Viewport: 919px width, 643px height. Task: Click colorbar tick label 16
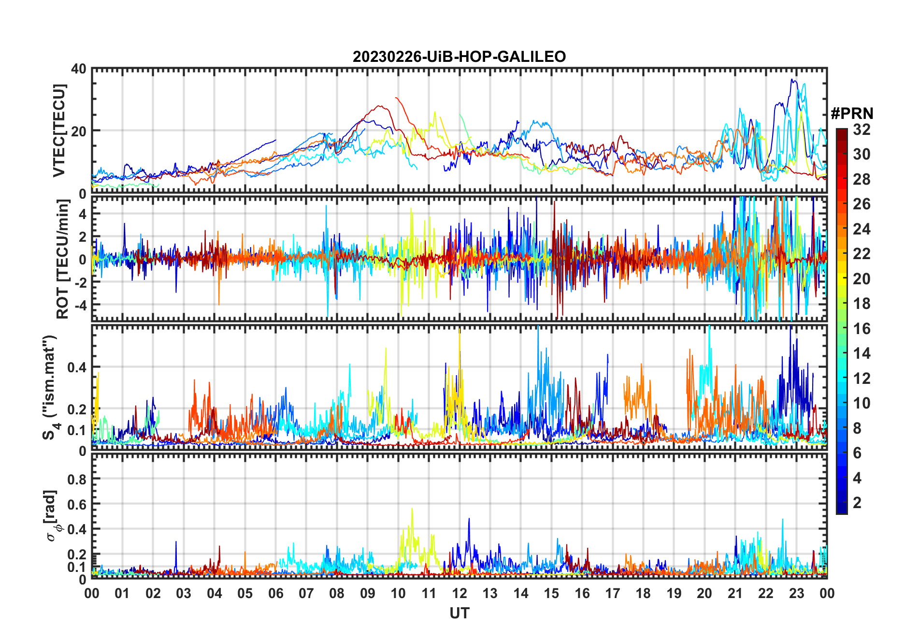click(x=862, y=329)
